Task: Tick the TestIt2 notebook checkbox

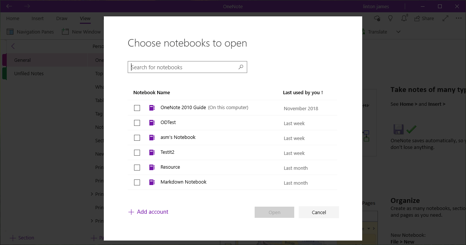Action: click(x=137, y=153)
